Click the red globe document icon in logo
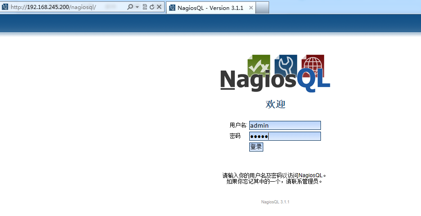 coord(313,65)
